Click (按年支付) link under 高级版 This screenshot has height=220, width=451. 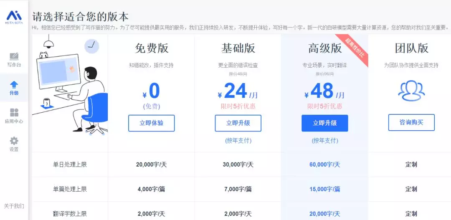325,141
